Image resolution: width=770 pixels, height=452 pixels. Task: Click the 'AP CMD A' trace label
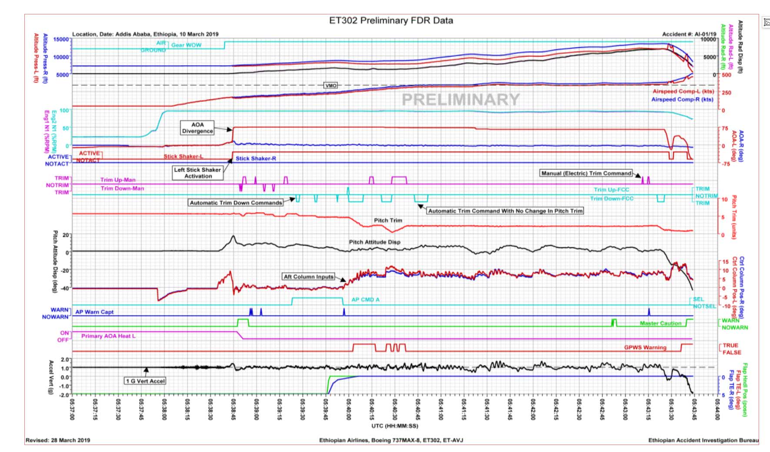pyautogui.click(x=365, y=299)
